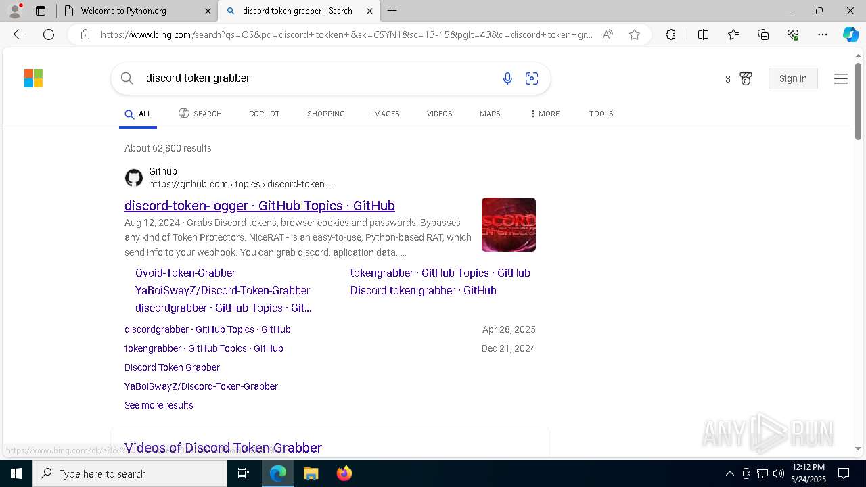
Task: Switch to the COPILOT tab
Action: (264, 114)
